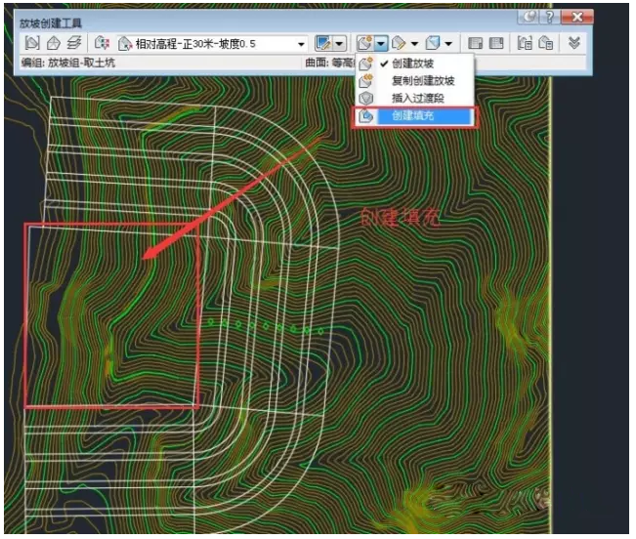Toggle the toolbar pin button beside help
Image resolution: width=636 pixels, height=539 pixels.
point(530,18)
